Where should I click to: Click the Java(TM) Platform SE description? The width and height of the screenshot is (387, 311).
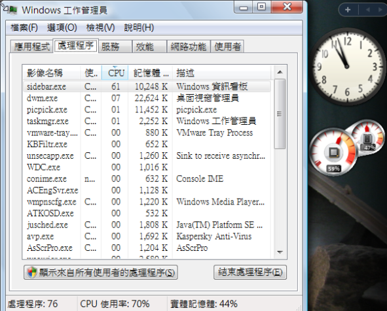[219, 225]
